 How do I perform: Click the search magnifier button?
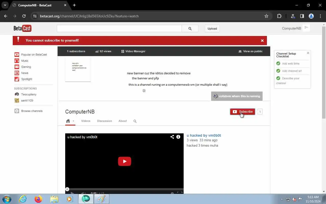point(190,29)
